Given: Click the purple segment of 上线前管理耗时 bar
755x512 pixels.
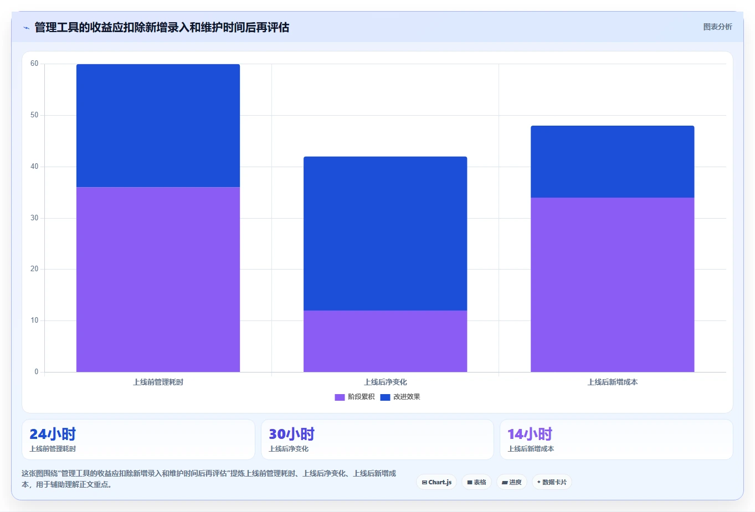Looking at the screenshot, I should (x=158, y=280).
